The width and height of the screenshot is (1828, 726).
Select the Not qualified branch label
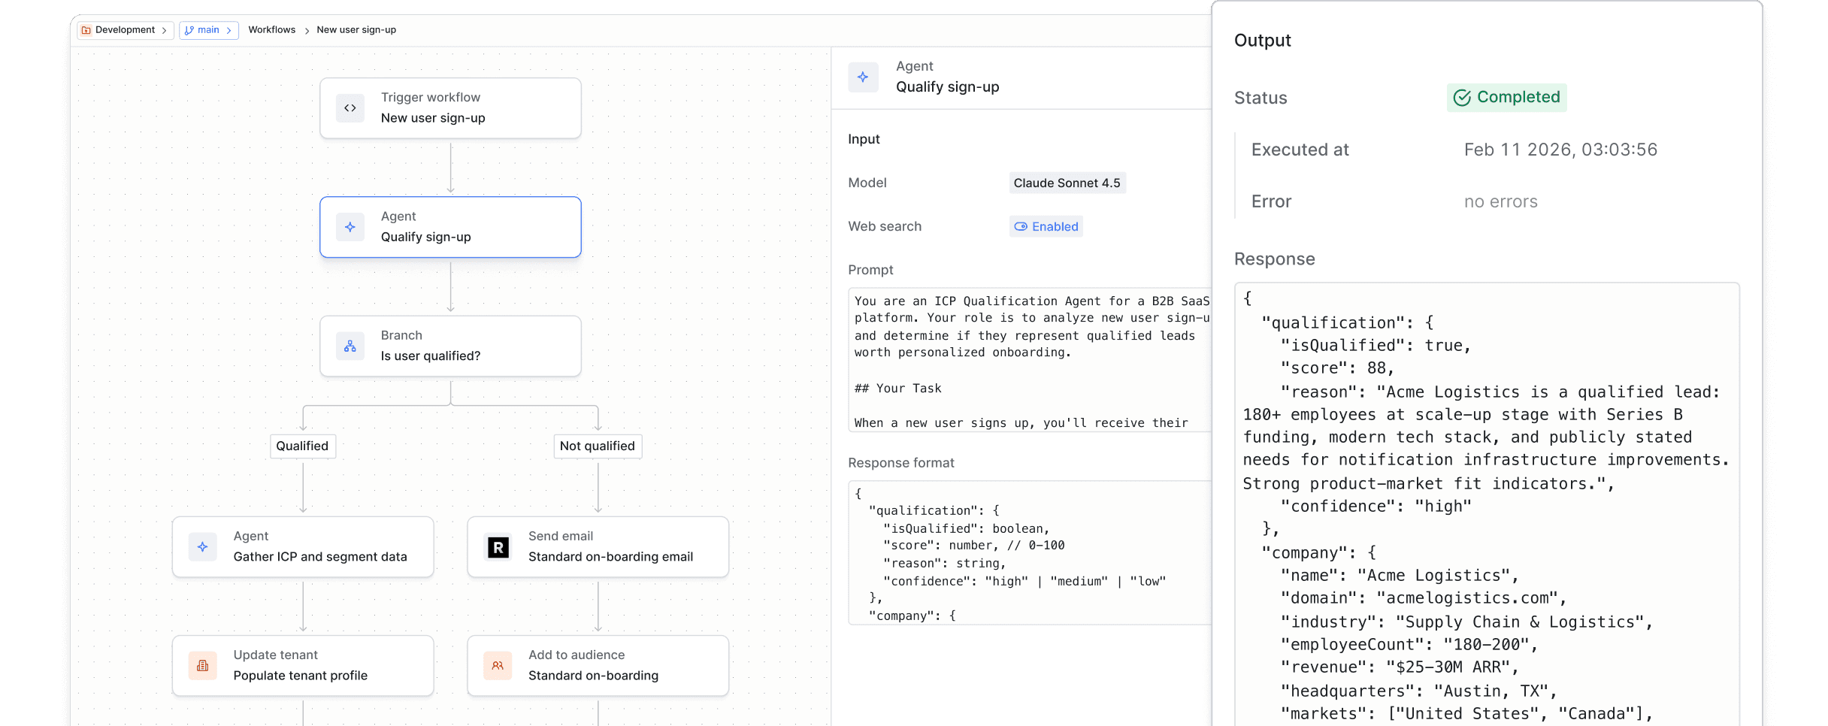tap(598, 446)
